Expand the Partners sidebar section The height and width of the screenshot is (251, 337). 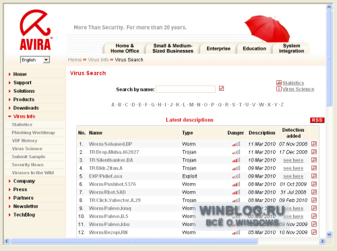(9, 198)
